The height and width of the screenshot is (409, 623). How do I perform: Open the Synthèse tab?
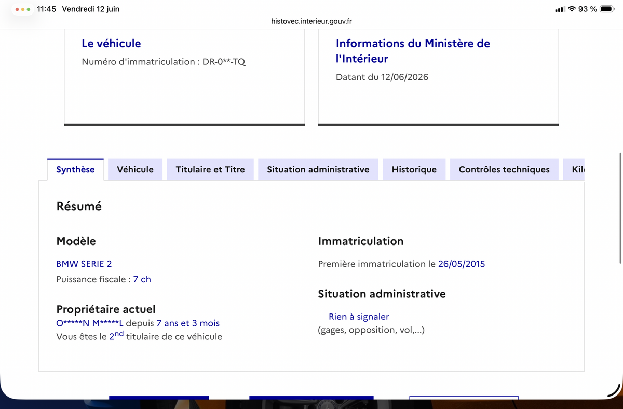[76, 169]
